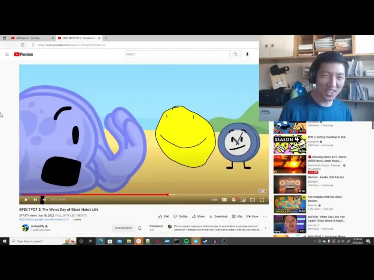Play the paused video

click(26, 200)
